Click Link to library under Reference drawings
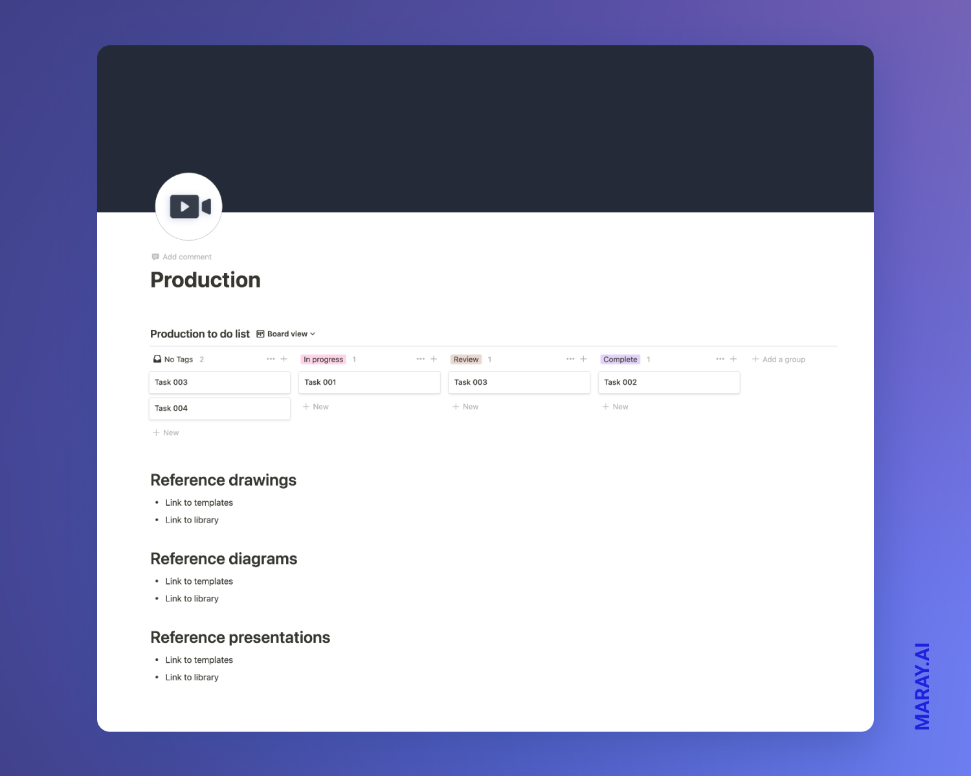The height and width of the screenshot is (776, 971). pyautogui.click(x=192, y=520)
